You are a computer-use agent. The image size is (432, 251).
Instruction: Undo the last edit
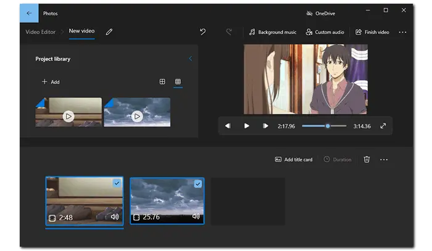tap(202, 32)
